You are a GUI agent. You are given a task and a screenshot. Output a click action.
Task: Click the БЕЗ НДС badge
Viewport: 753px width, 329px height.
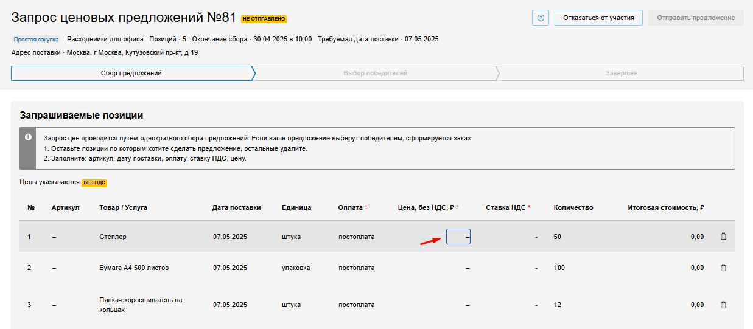tap(94, 182)
